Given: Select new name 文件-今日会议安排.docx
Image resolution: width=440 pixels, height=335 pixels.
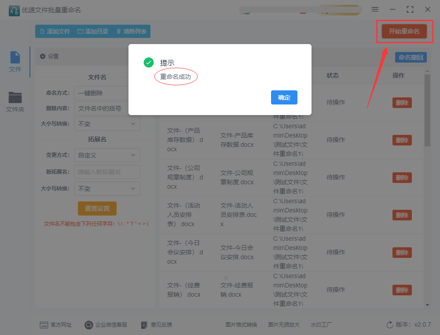Looking at the screenshot, I should tap(237, 253).
